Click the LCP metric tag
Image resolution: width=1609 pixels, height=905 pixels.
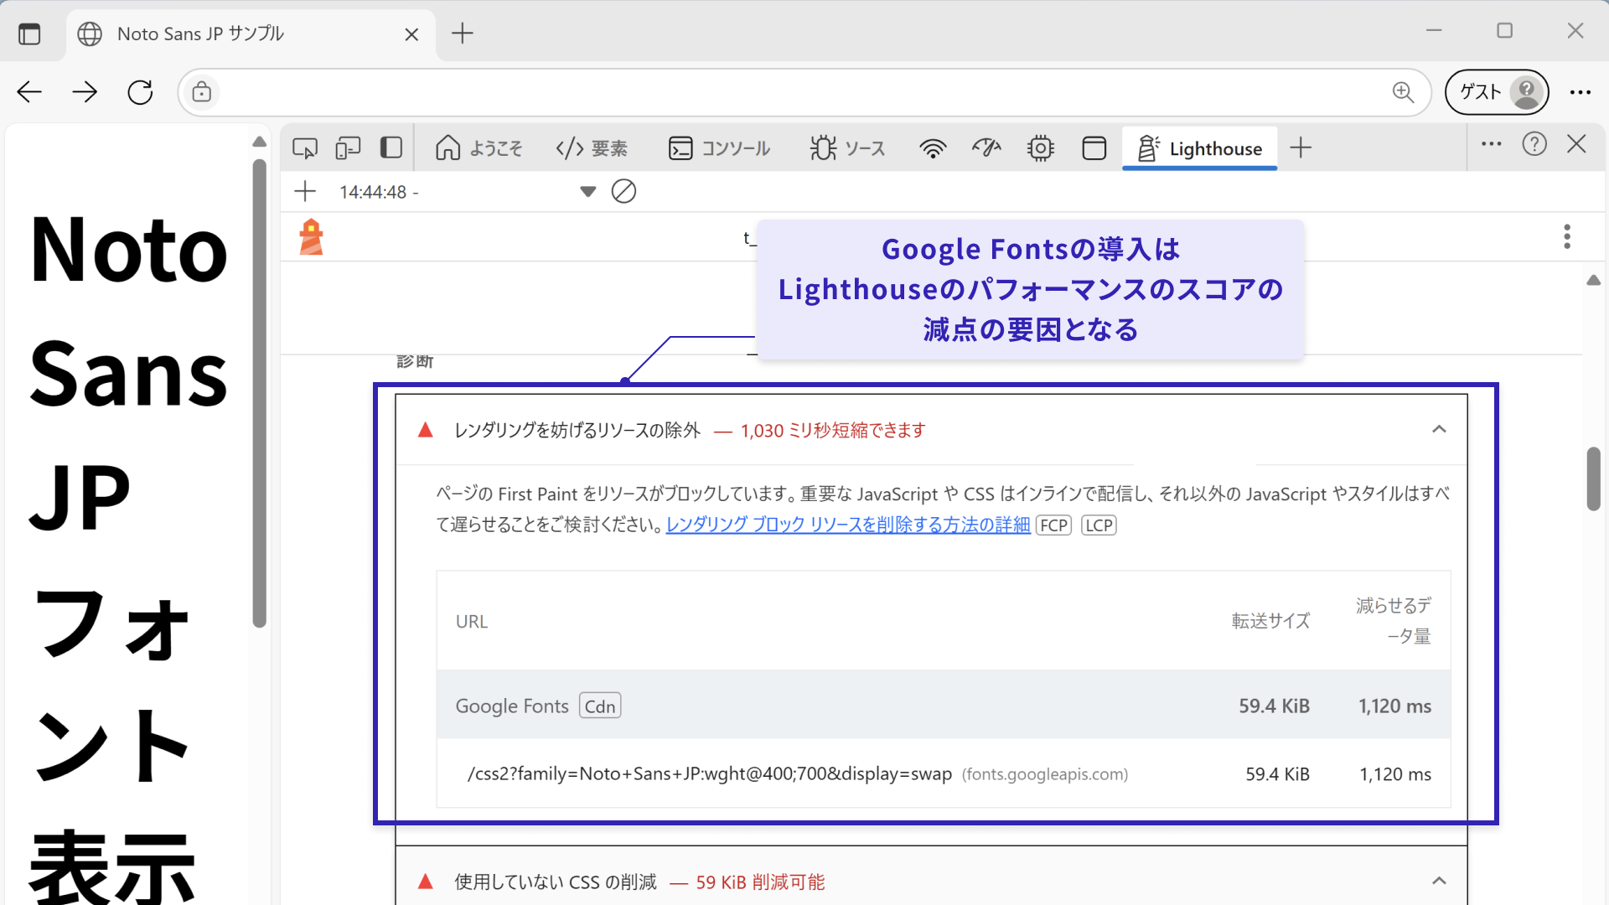coord(1099,525)
